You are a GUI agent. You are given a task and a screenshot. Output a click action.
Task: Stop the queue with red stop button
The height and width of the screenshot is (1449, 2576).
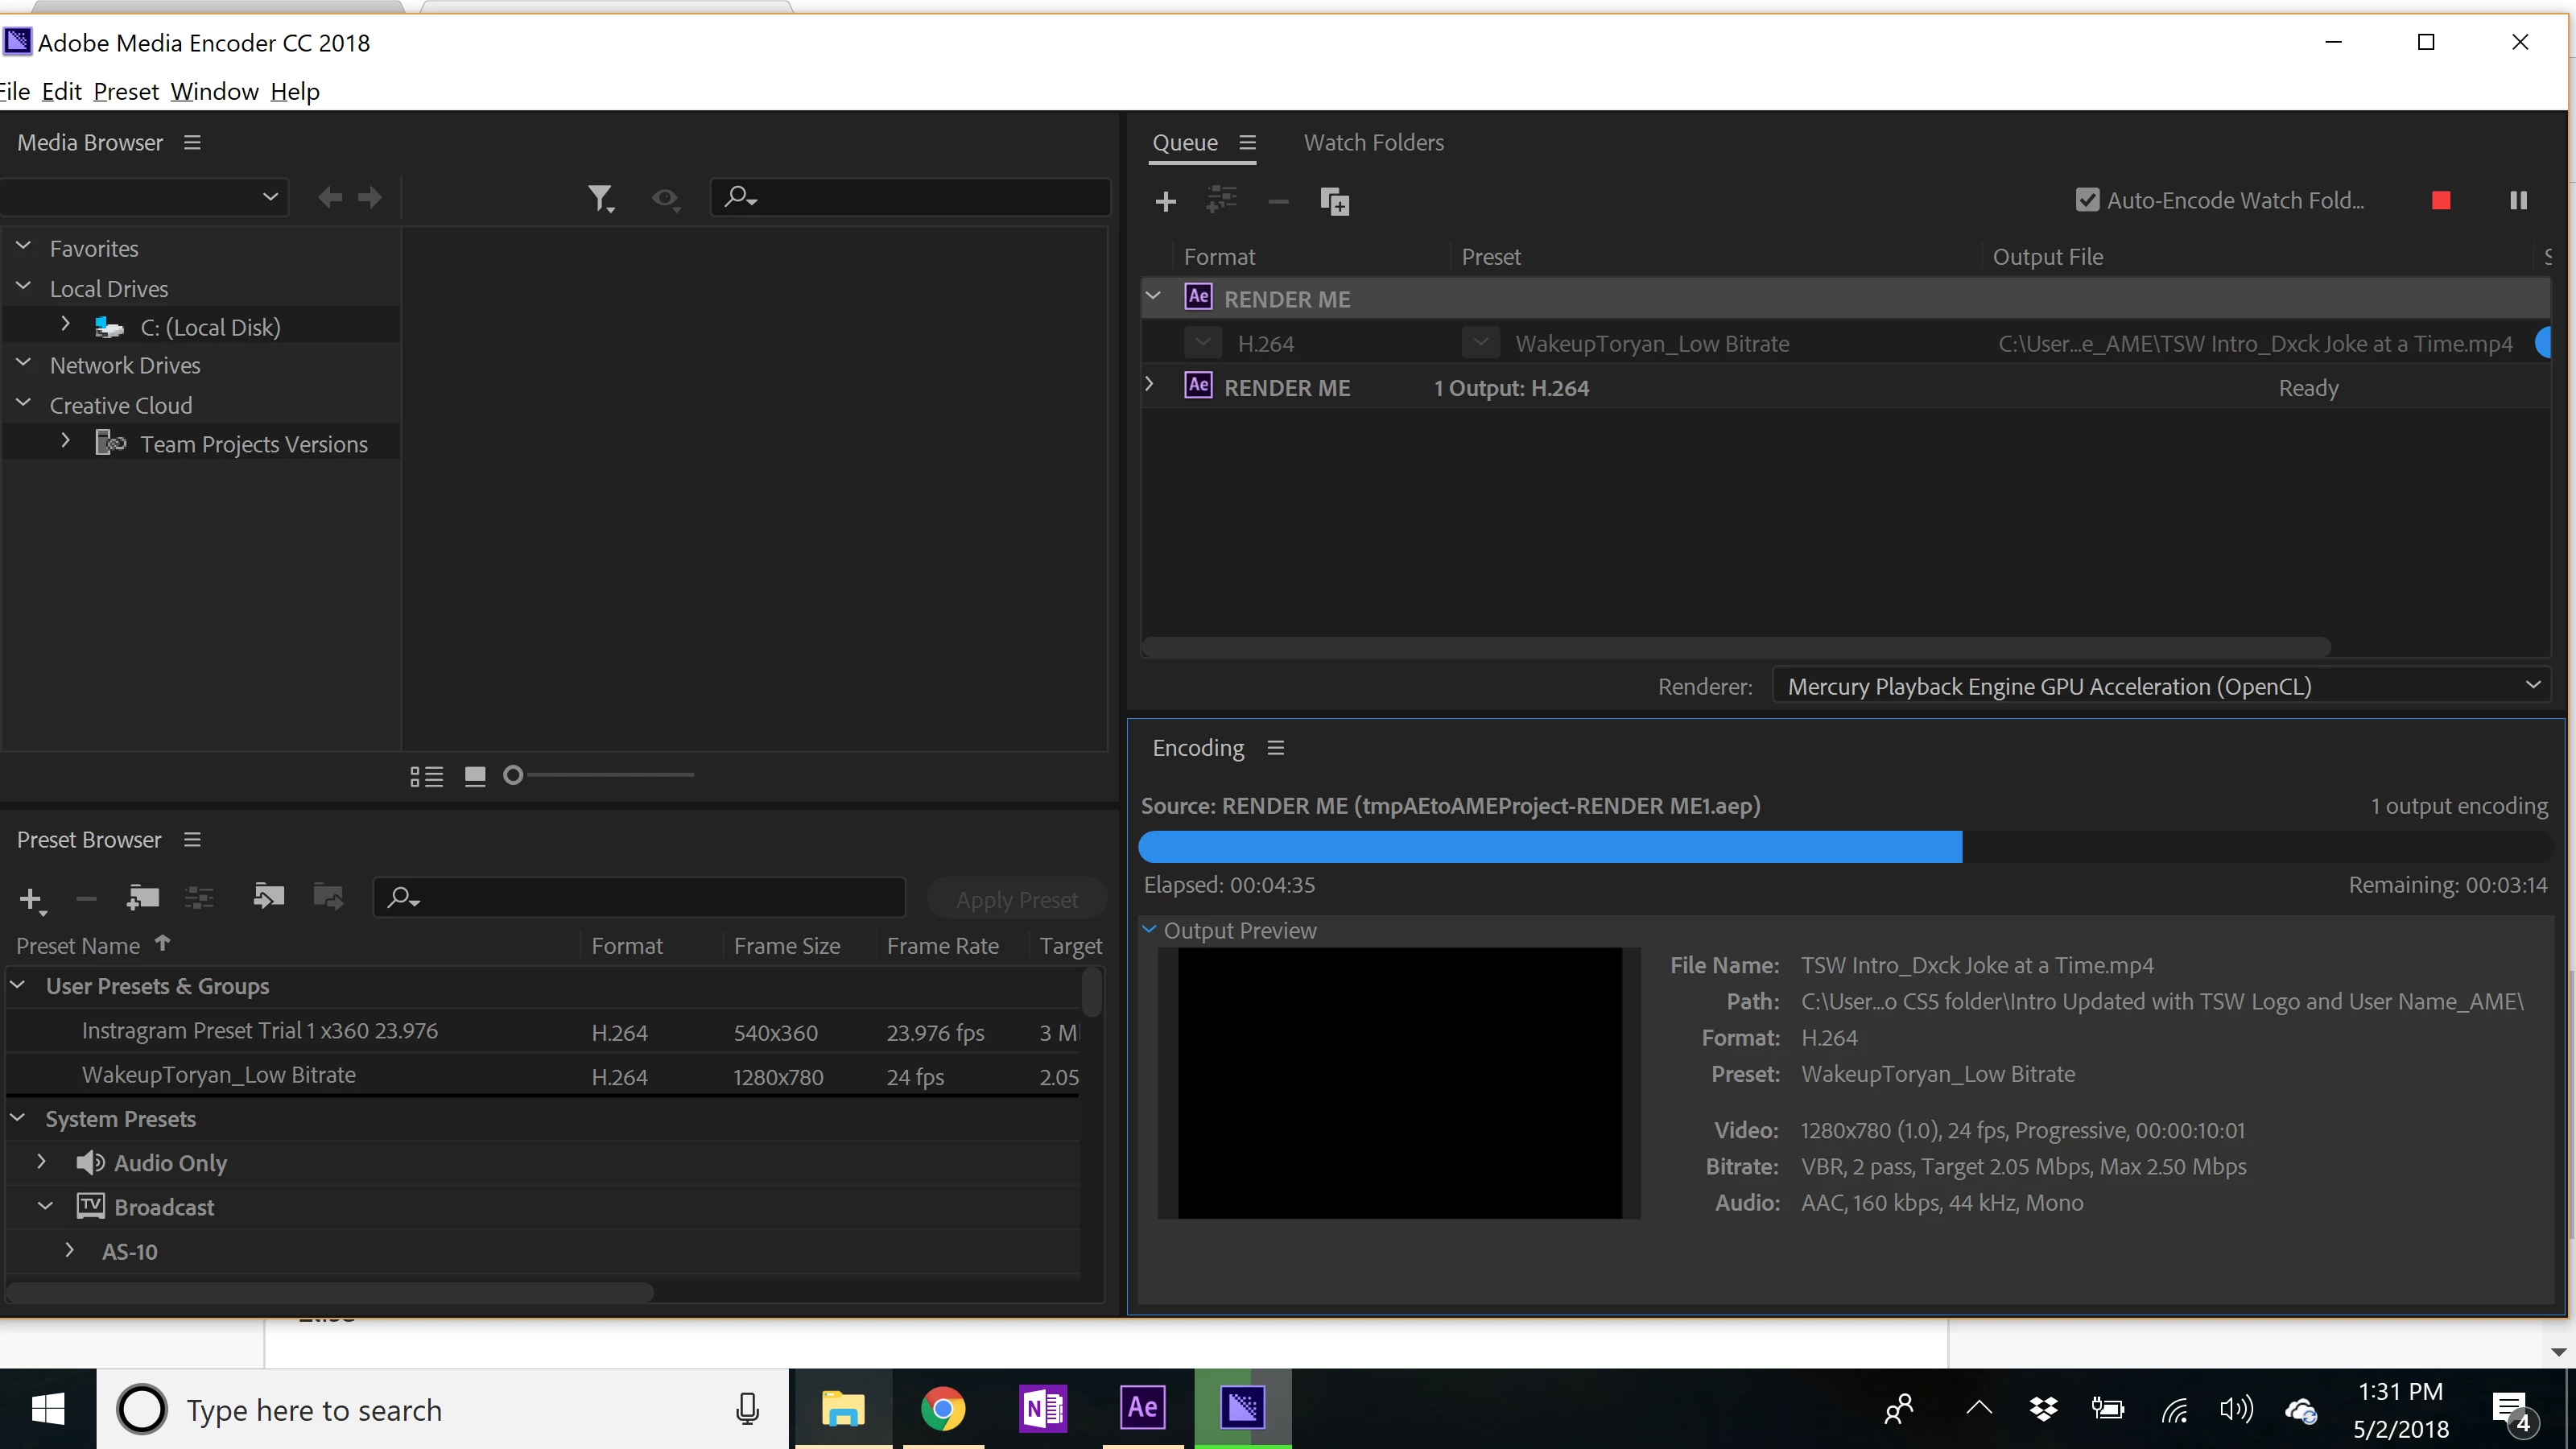2441,201
